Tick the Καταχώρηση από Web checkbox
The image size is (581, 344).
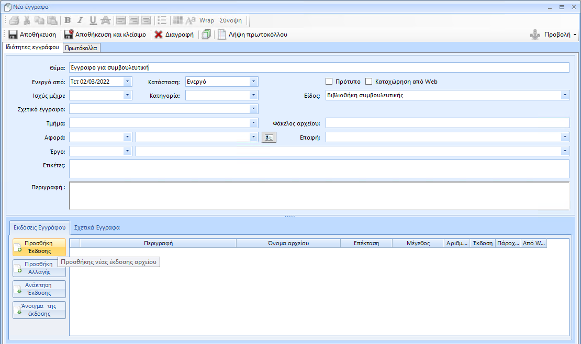click(x=369, y=82)
